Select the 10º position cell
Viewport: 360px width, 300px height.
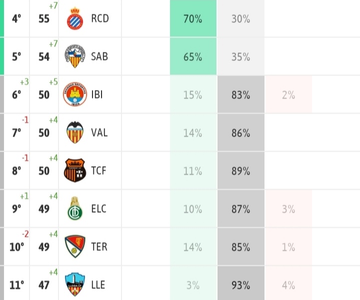click(17, 247)
